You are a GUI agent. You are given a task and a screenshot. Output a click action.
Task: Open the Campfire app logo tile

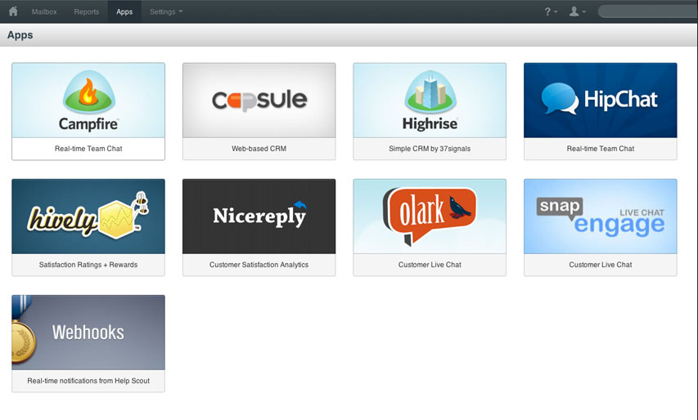(x=88, y=101)
